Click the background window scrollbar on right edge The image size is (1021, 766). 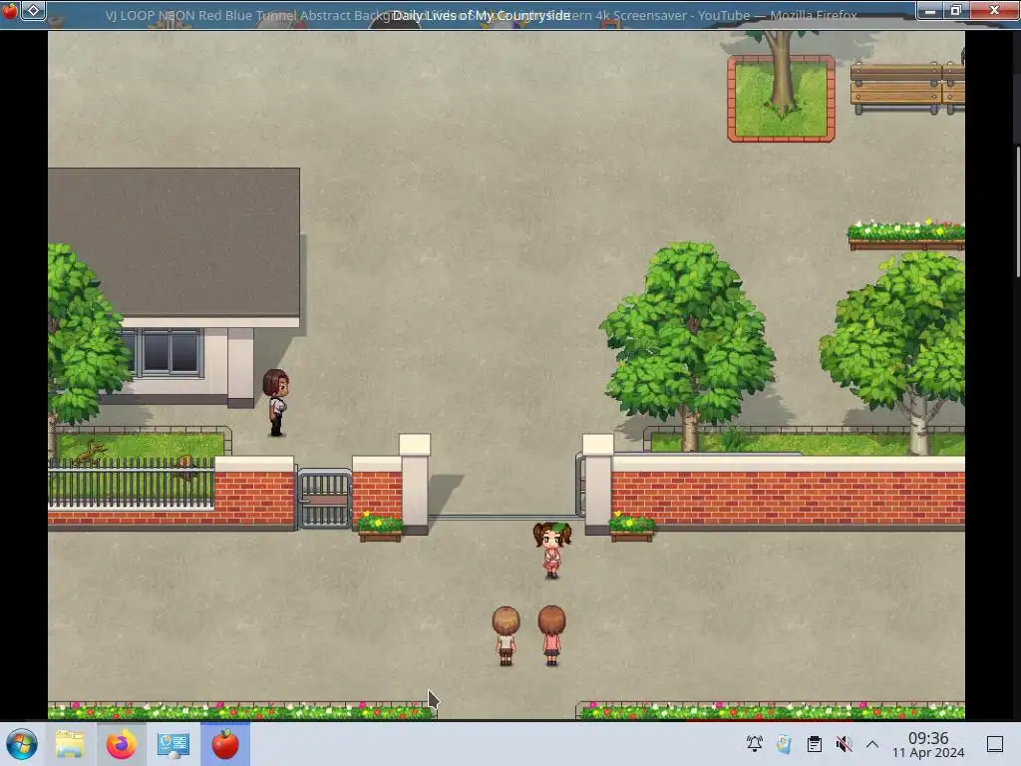click(x=1017, y=211)
